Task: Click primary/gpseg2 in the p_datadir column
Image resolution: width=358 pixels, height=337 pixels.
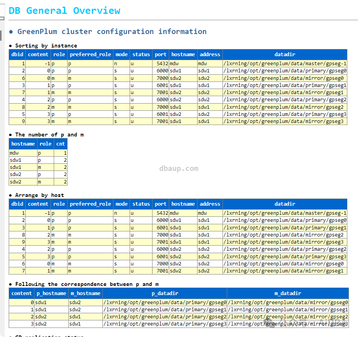Action: 165,317
